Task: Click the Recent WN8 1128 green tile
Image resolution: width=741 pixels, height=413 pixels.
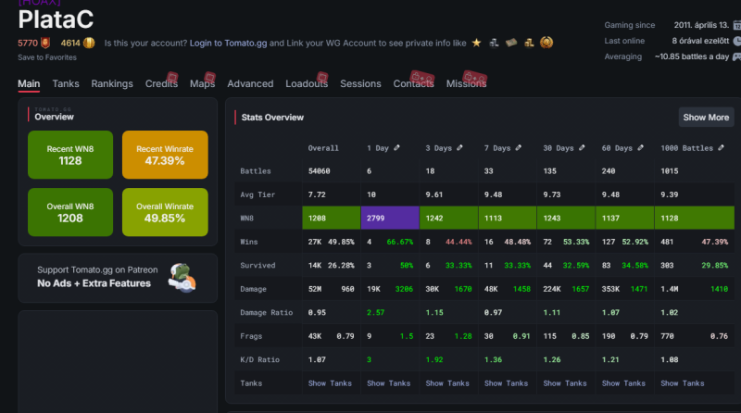Action: tap(70, 155)
